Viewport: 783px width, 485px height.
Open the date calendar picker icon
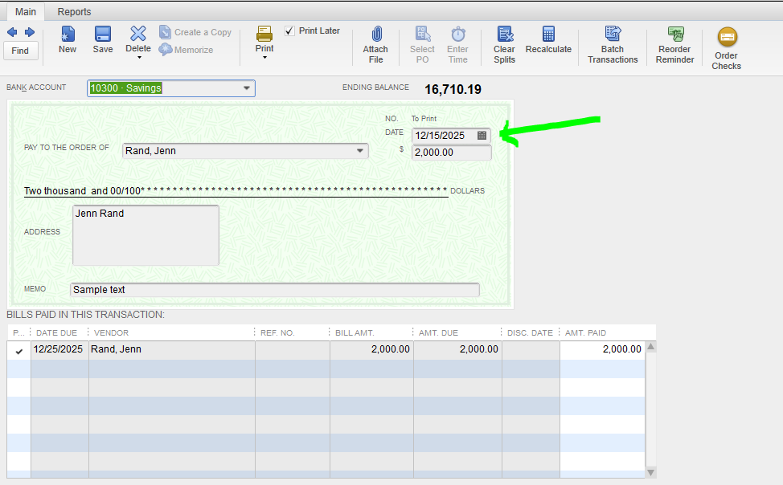click(x=482, y=136)
